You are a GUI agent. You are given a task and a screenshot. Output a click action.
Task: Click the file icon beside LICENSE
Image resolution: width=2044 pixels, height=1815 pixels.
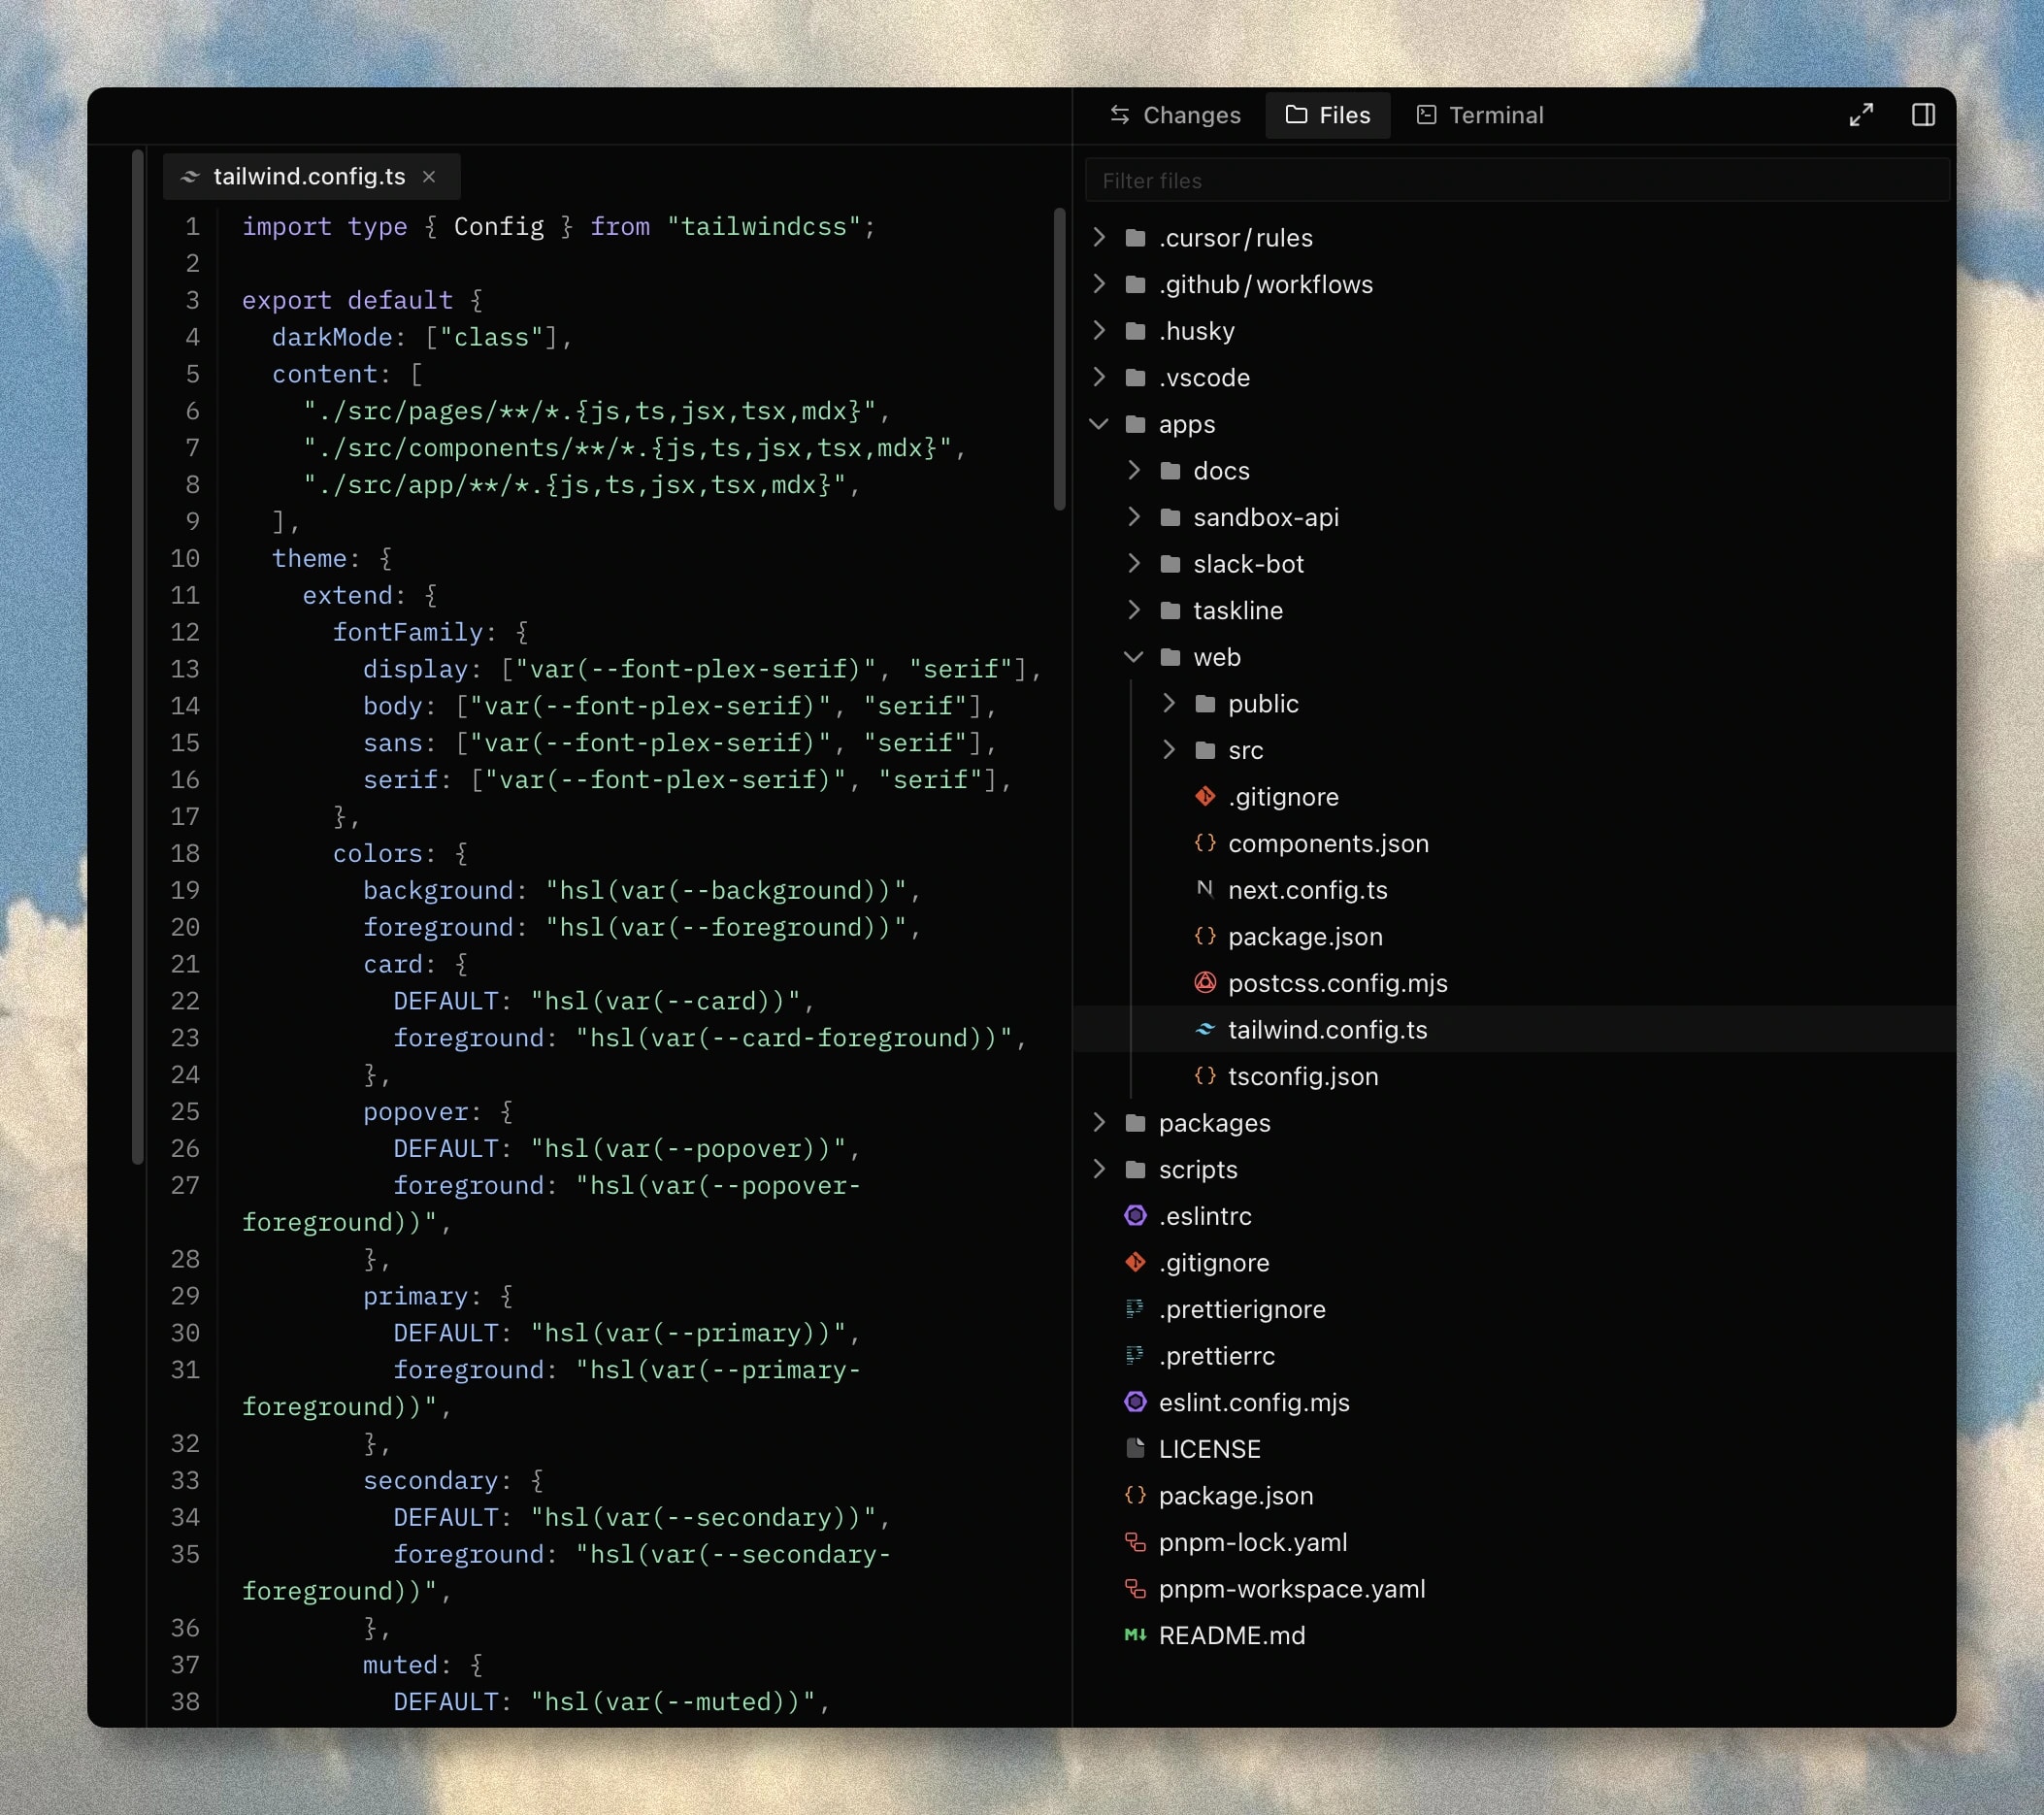[1135, 1449]
